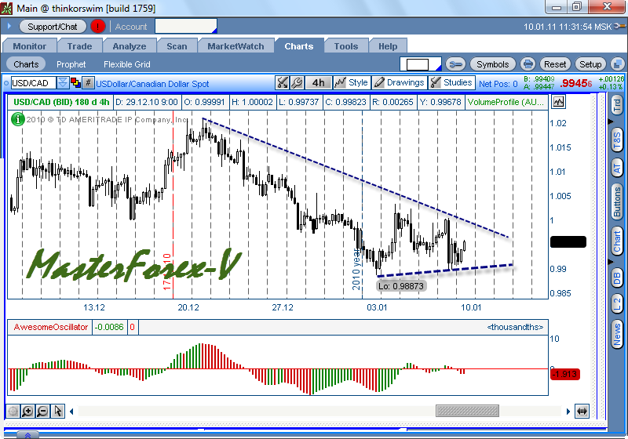The image size is (628, 439).
Task: Expand the left arrow beside Support/Chat
Action: tap(9, 27)
